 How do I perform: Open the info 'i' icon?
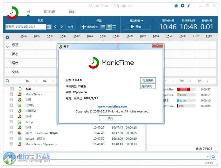pyautogui.click(x=188, y=6)
